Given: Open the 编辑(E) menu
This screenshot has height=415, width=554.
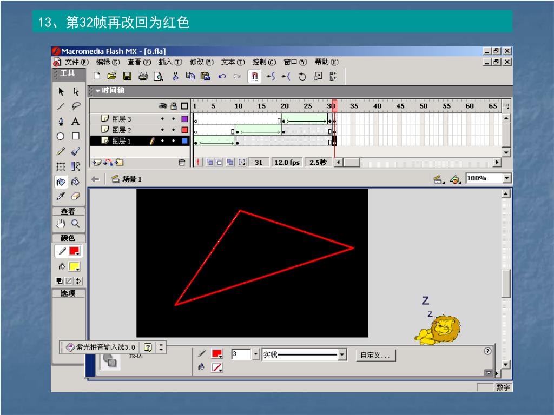Looking at the screenshot, I should point(108,62).
